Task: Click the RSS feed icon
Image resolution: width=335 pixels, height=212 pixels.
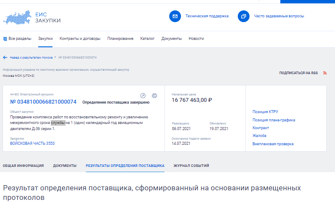Action: tap(325, 73)
